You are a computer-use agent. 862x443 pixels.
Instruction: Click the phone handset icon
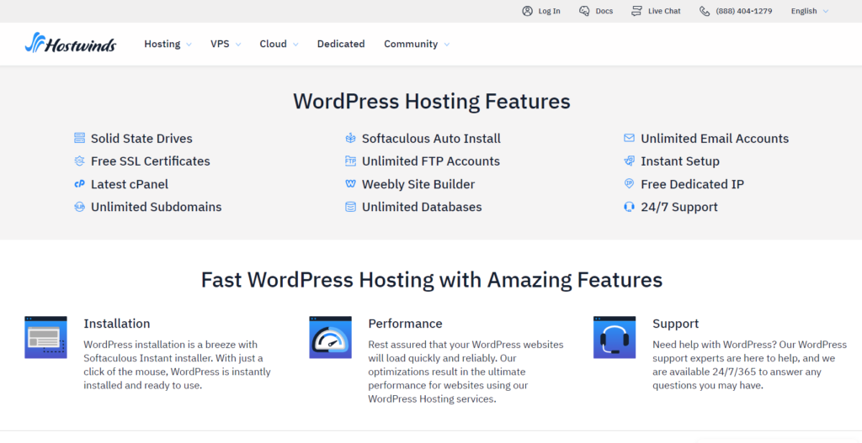tap(705, 11)
